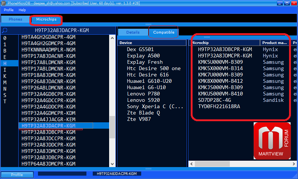Select chip H9TP32A4GDMCPR-KDM
The height and width of the screenshot is (179, 298).
pyautogui.click(x=48, y=113)
